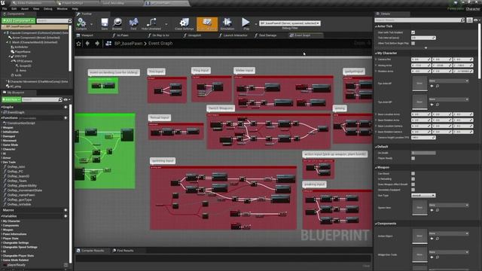This screenshot has height=271, width=482.
Task: Toggle Can Shoot checkbox
Action: [x=413, y=174]
